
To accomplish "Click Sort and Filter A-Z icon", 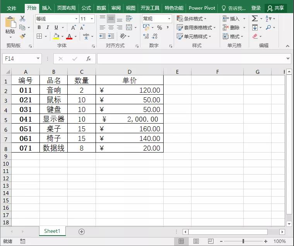I will 268,19.
